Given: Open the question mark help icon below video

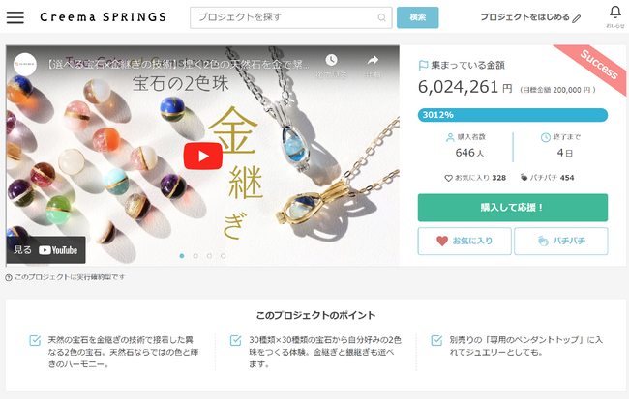Looking at the screenshot, I should 9,277.
